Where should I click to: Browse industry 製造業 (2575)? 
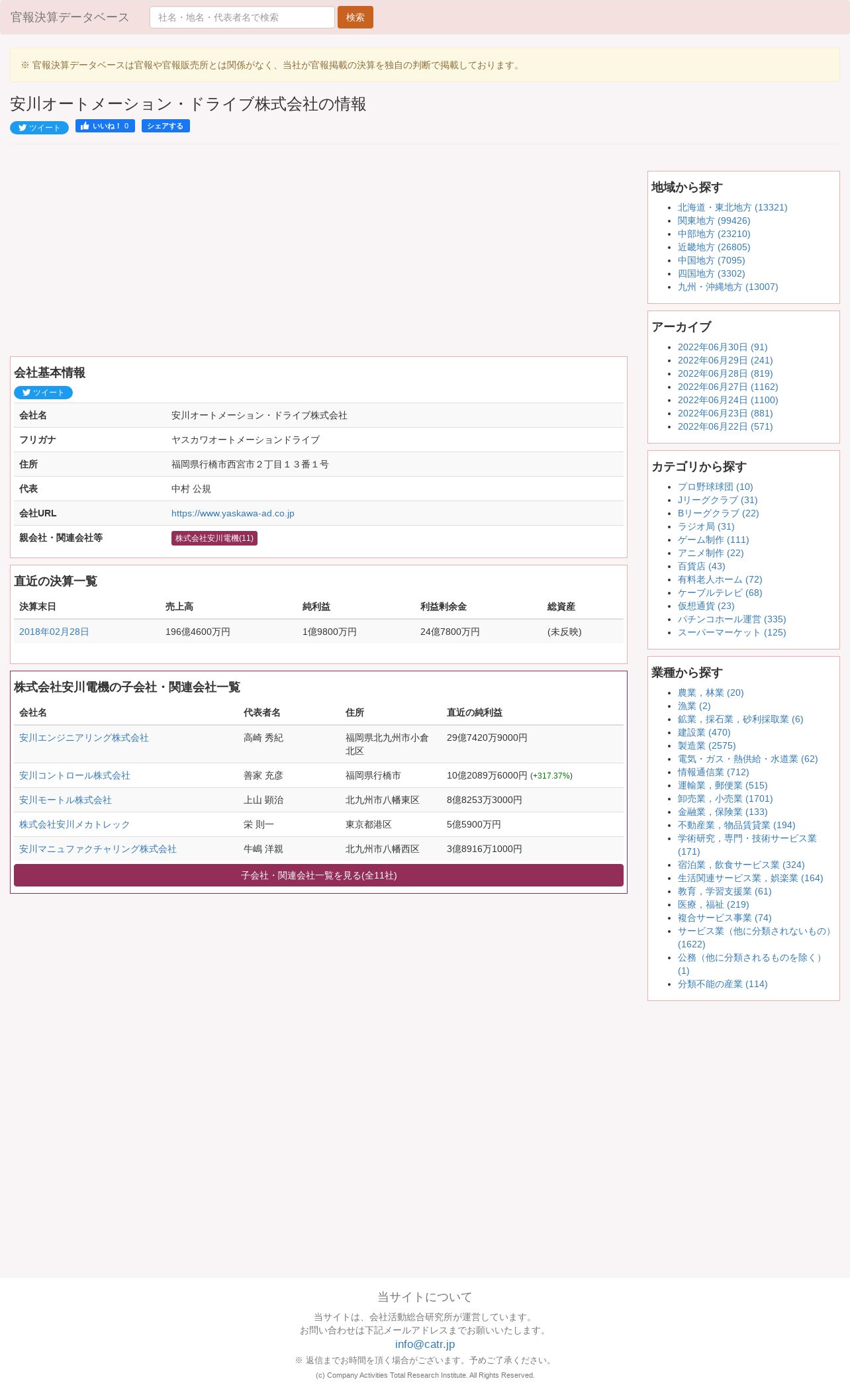click(x=707, y=745)
